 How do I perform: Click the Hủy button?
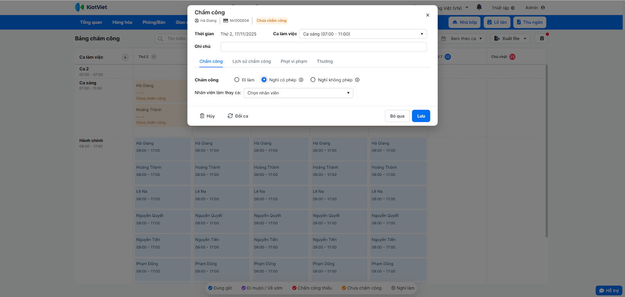[207, 116]
